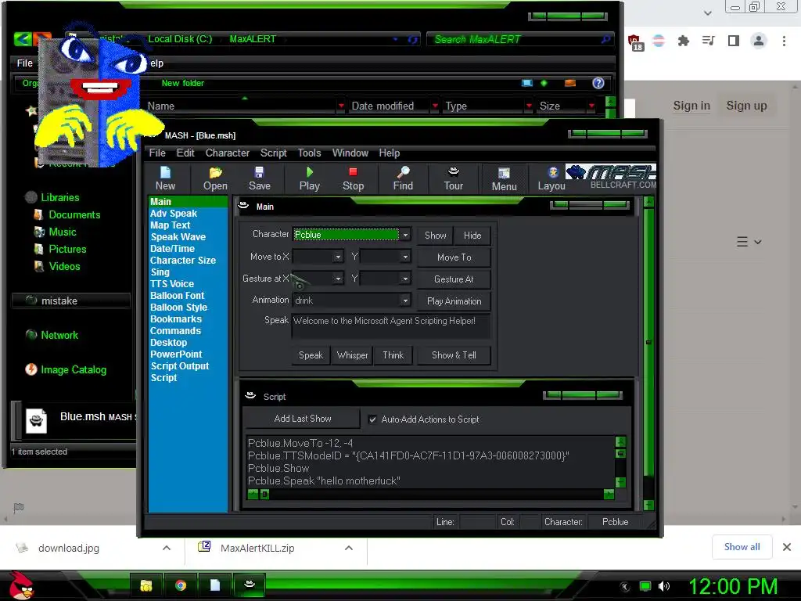Open Find with the magnifier icon
Viewport: 801px width, 601px height.
[403, 178]
